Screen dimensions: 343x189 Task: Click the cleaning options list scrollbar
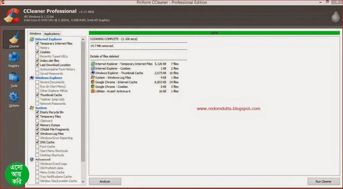click(x=83, y=100)
